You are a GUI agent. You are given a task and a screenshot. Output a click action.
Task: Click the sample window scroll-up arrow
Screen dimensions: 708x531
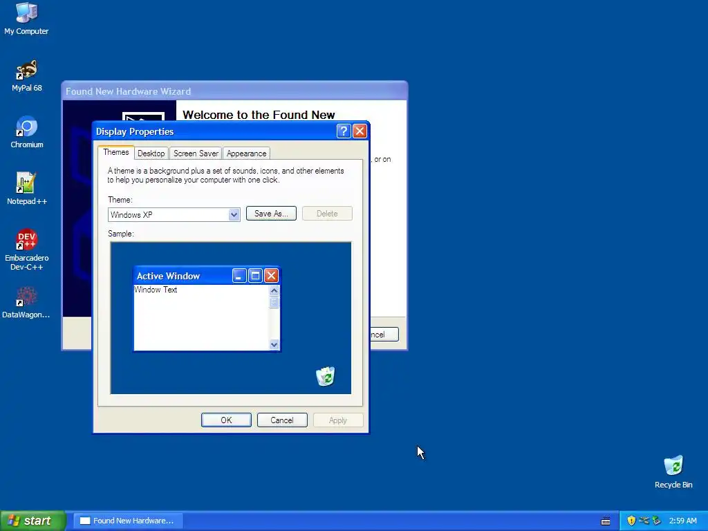coord(274,291)
